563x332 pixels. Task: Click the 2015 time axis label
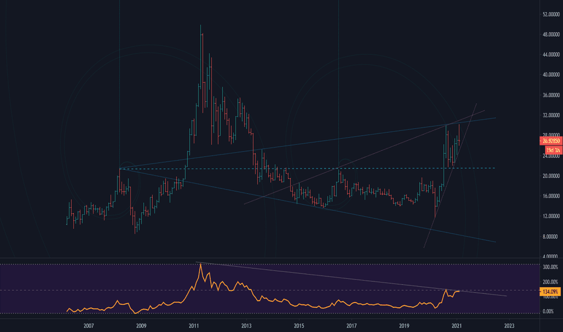(x=299, y=326)
